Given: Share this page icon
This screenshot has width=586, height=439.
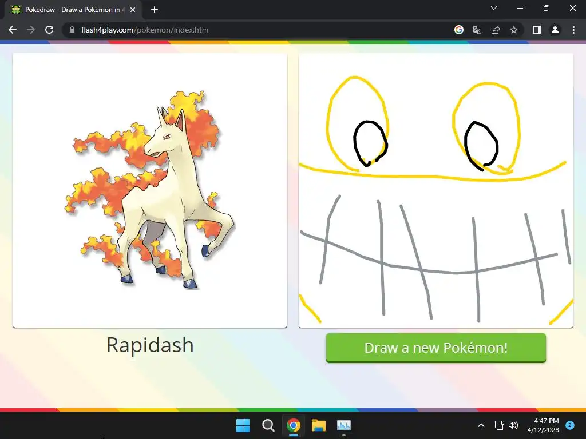Looking at the screenshot, I should coord(496,30).
